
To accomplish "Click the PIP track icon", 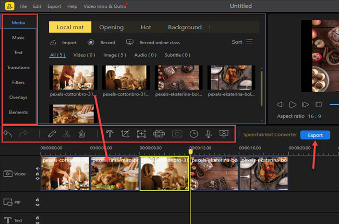I will pos(8,202).
